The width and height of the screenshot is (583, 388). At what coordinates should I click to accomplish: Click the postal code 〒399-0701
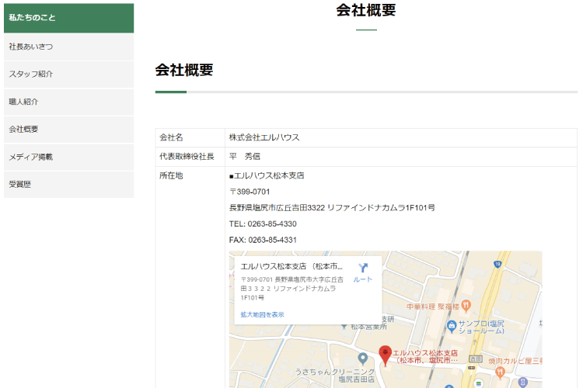(x=250, y=192)
